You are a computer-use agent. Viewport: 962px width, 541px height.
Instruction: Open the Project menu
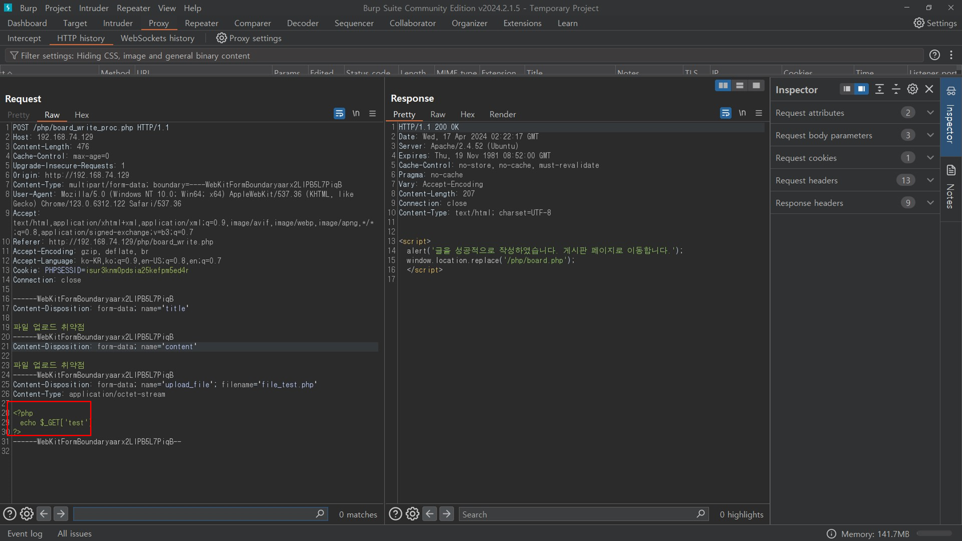[58, 8]
